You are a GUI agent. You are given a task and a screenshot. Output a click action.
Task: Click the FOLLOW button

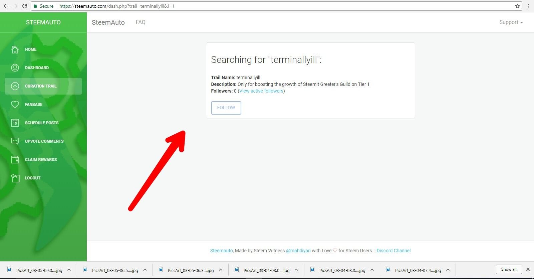coord(226,108)
